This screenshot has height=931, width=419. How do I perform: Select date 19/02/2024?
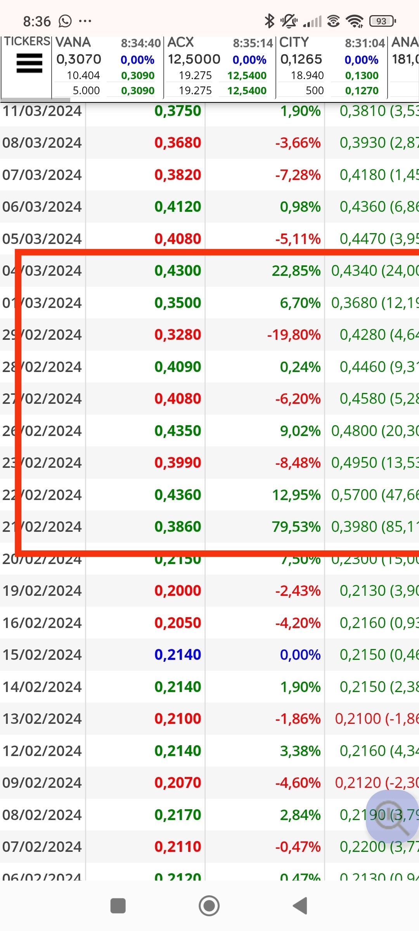[42, 591]
